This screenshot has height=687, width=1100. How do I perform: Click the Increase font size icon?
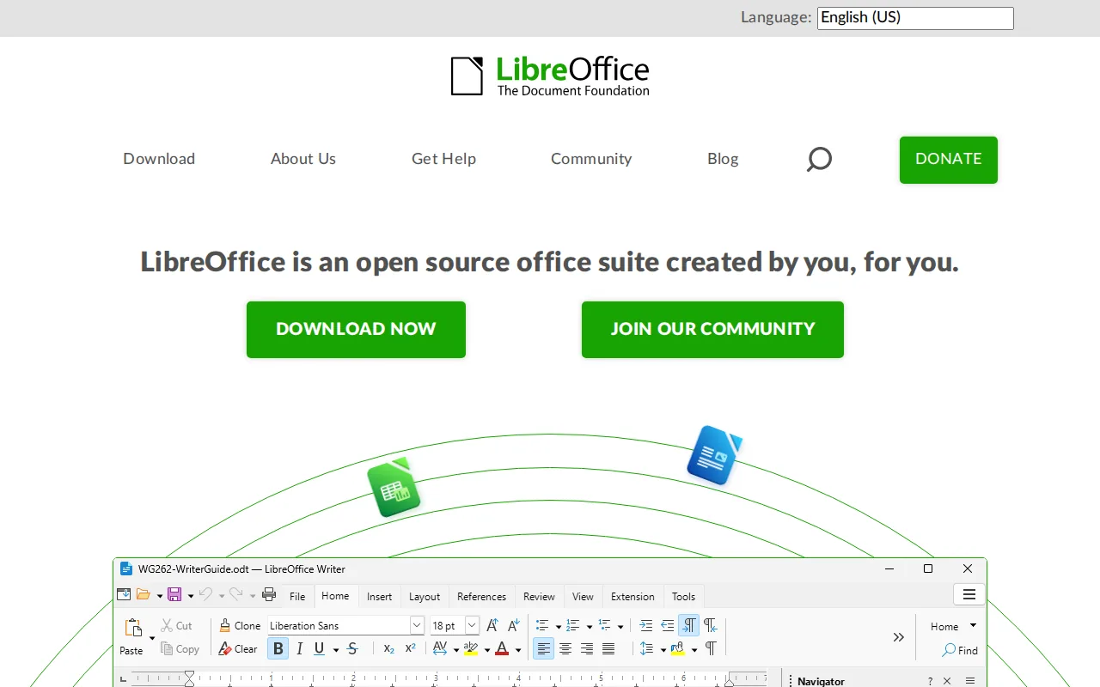point(492,625)
